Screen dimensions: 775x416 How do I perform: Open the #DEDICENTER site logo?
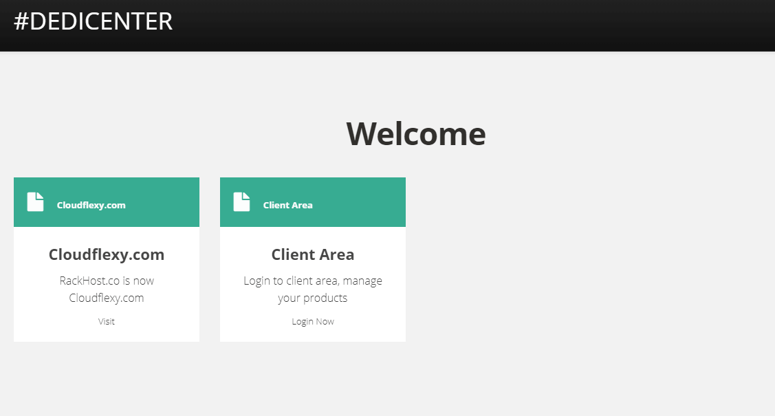[93, 21]
